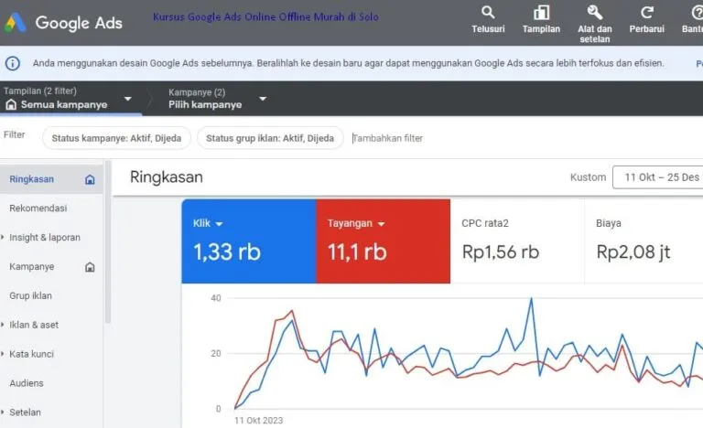Expand Kata kunci sidebar section

tap(3, 354)
